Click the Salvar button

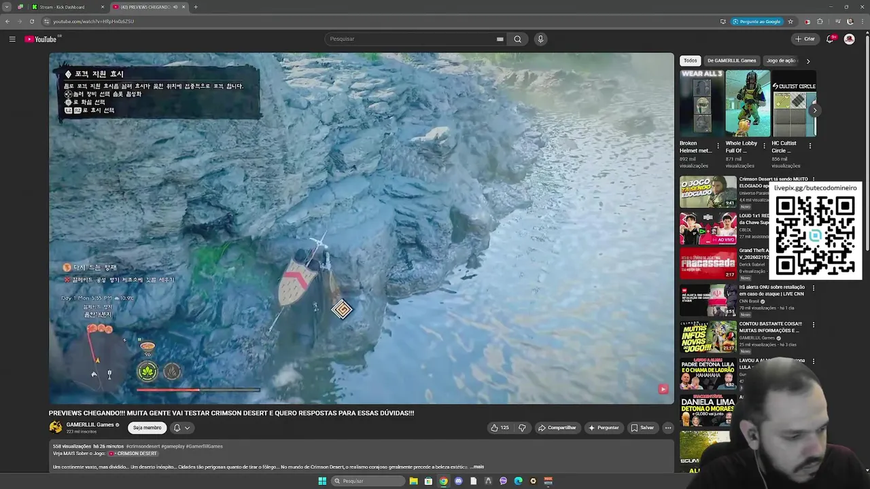[x=642, y=428]
